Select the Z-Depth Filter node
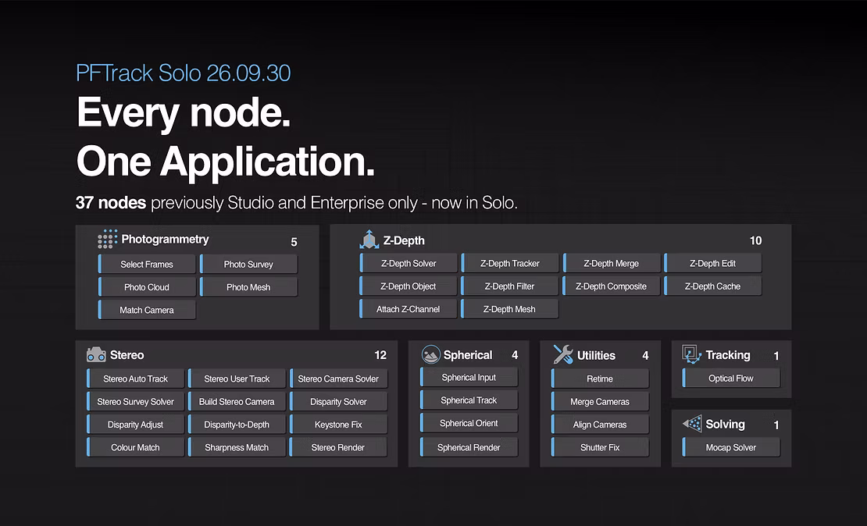Screen dimensions: 867x526 (x=510, y=286)
